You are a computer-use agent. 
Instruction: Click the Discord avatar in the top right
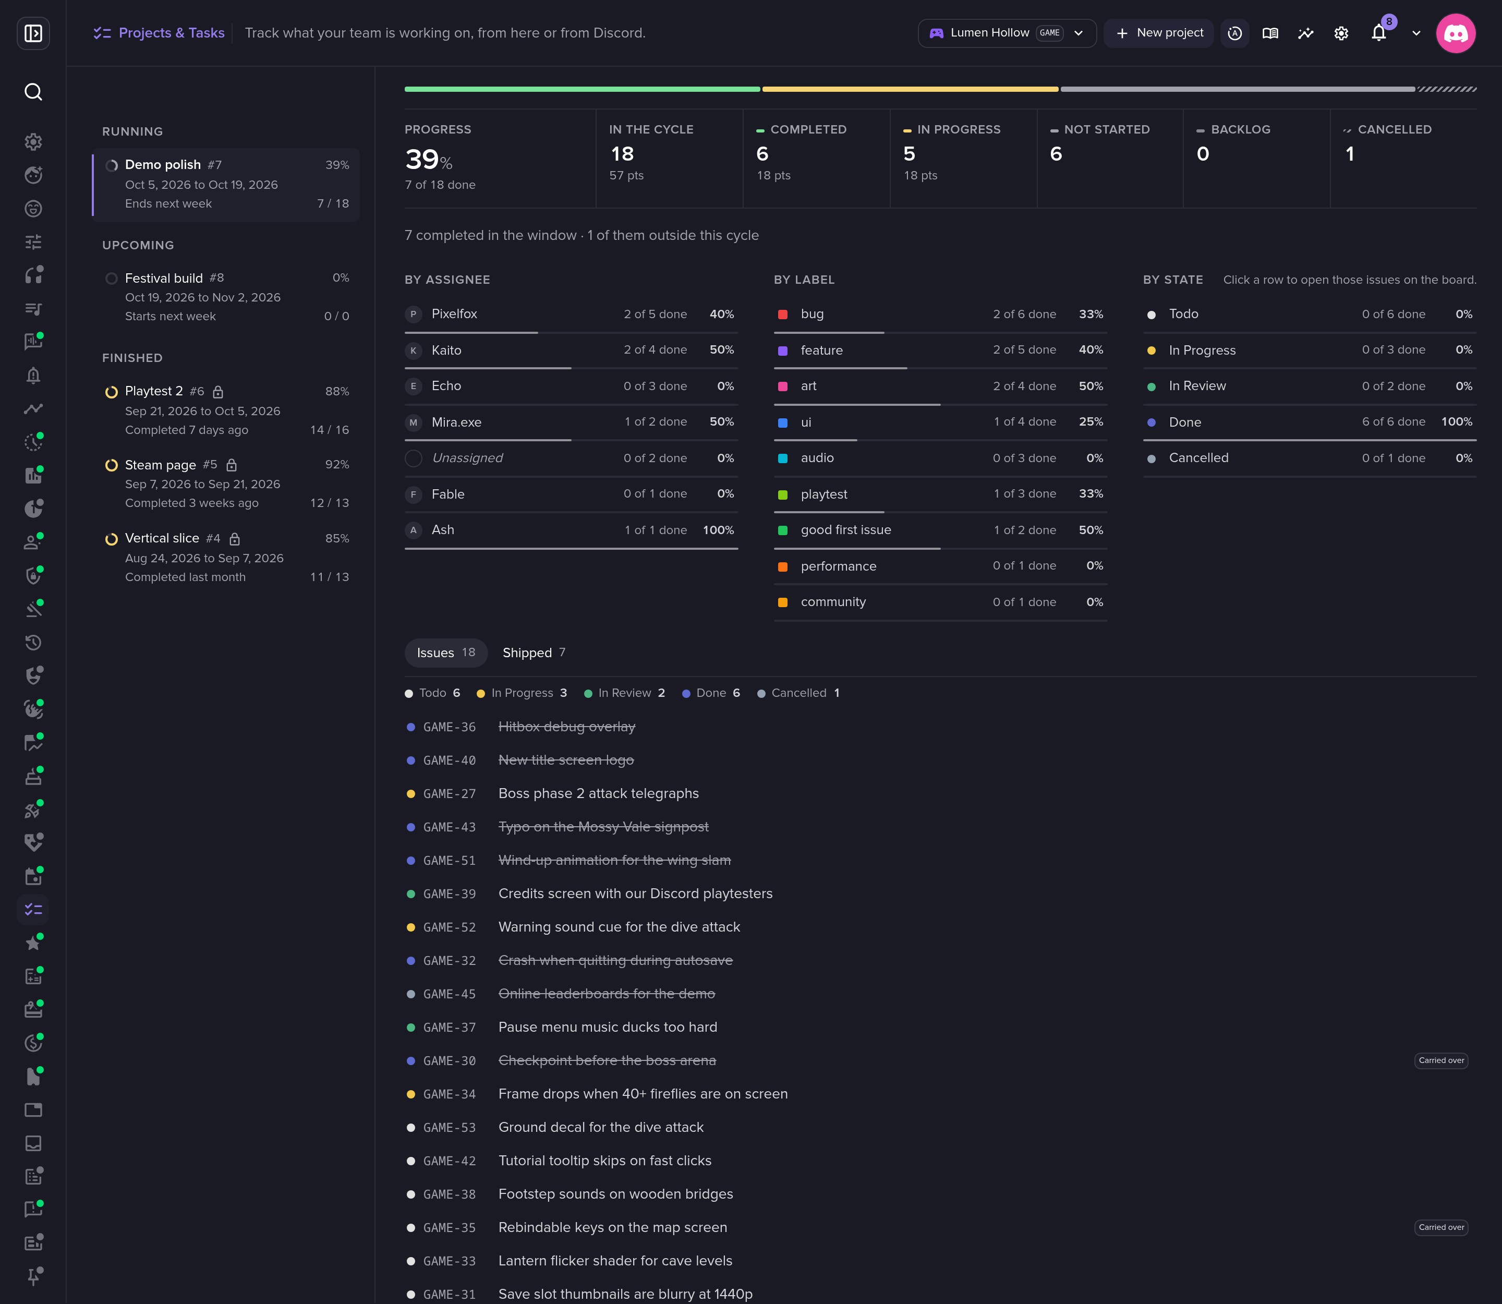click(1456, 33)
